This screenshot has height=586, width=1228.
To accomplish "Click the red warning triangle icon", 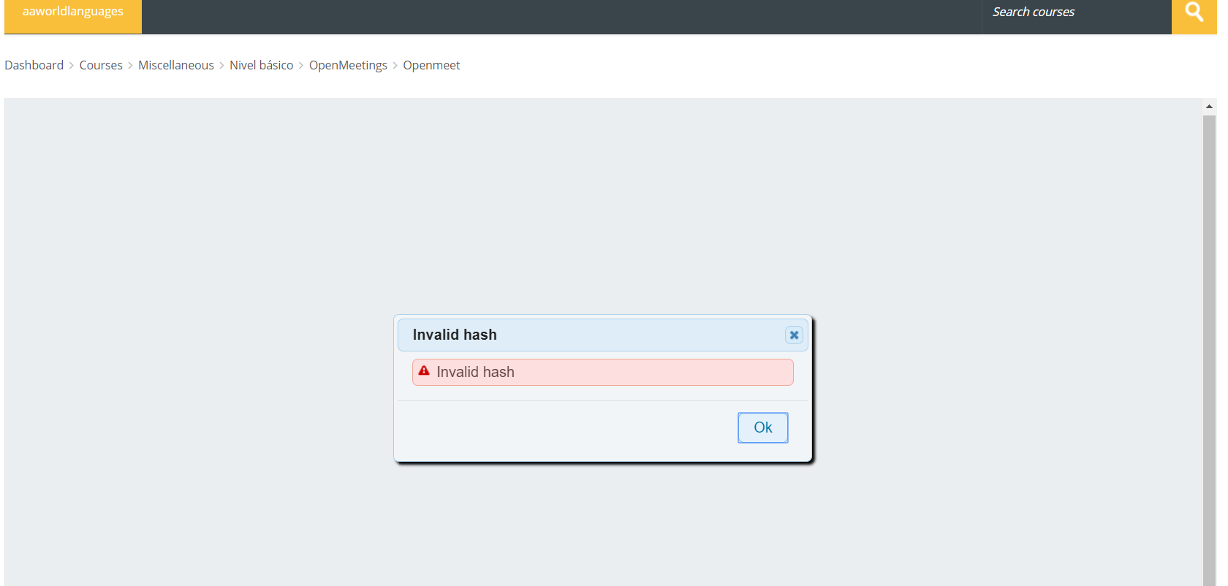I will [x=424, y=371].
